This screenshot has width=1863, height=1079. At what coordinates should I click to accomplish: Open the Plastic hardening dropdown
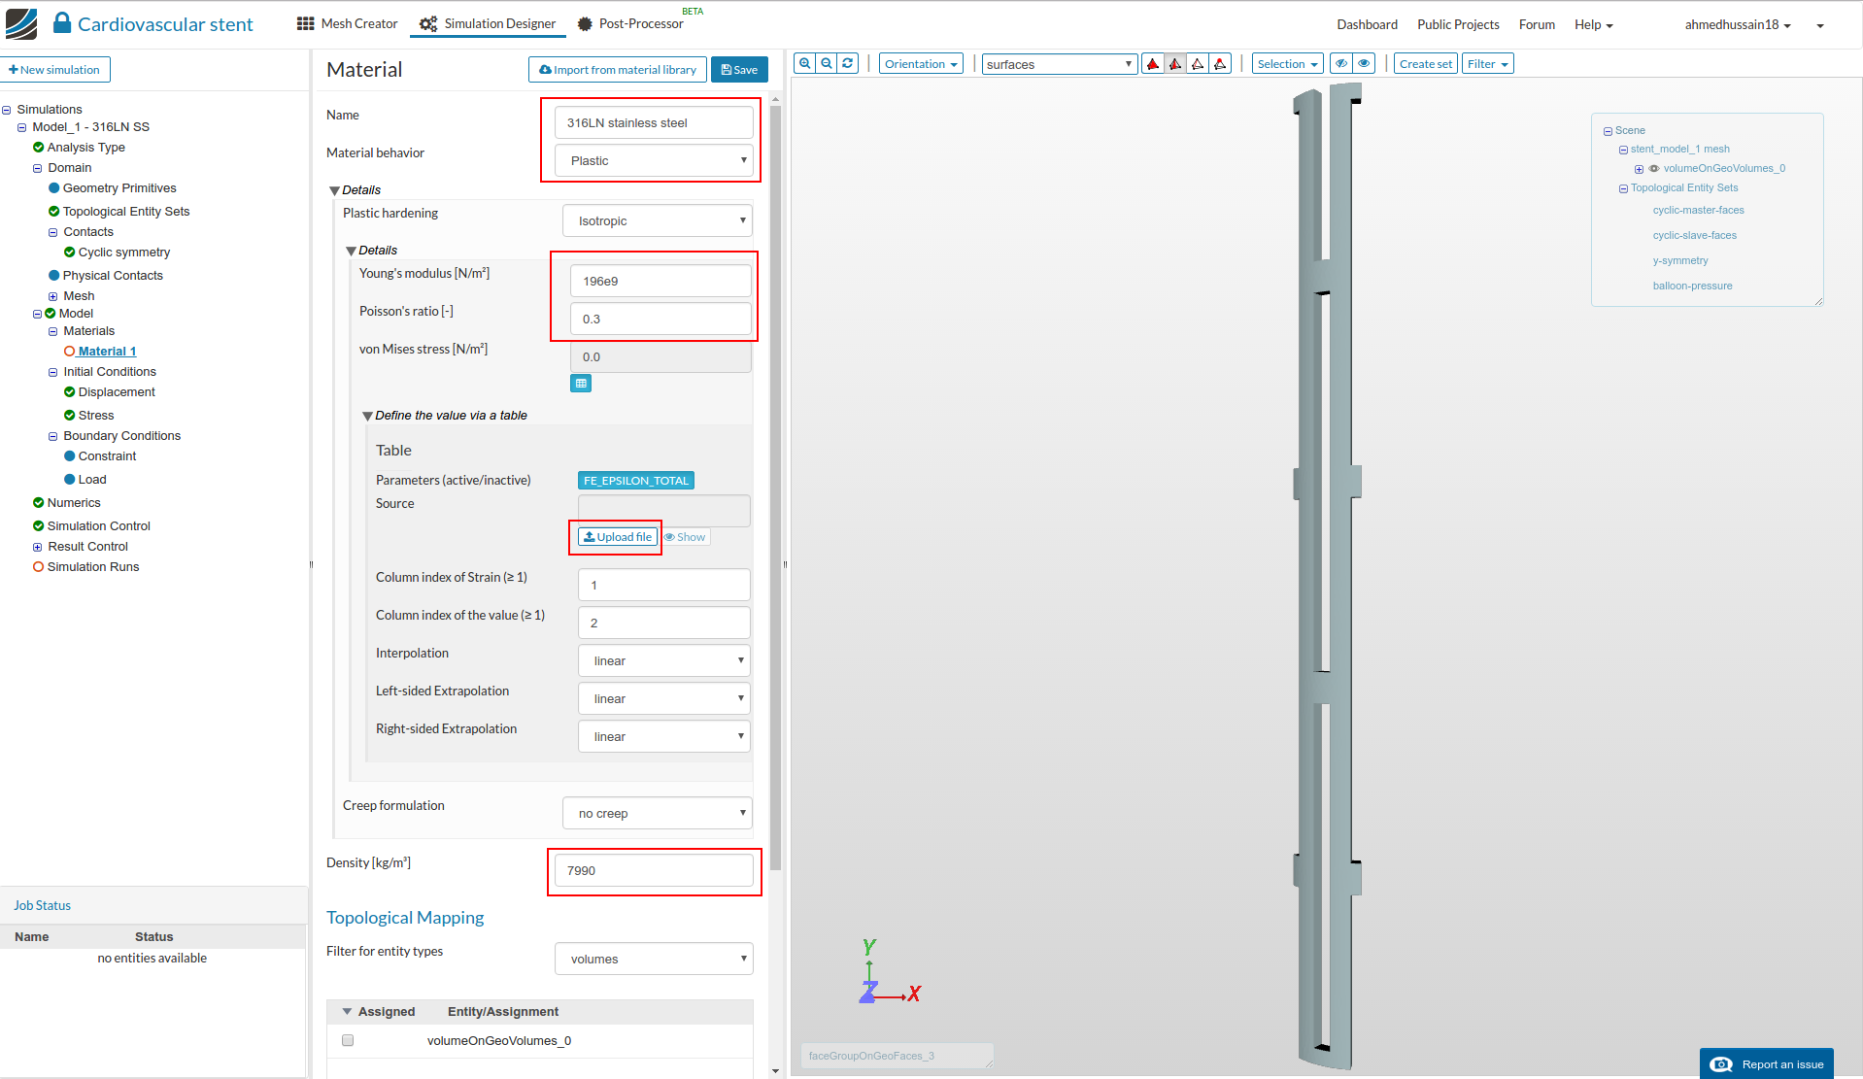point(658,220)
